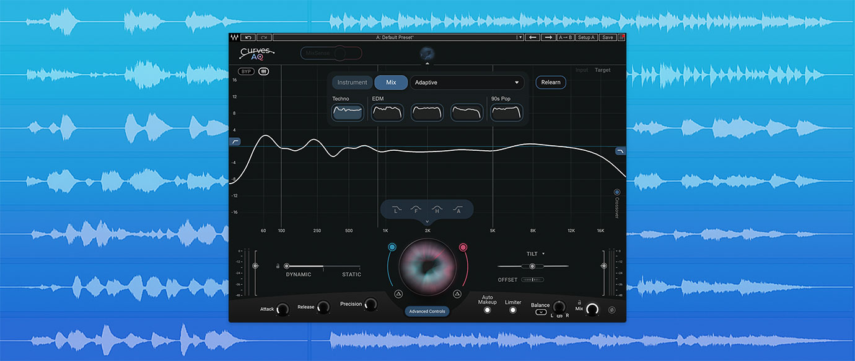Screen dimensions: 855x361
Task: Toggle the Crossover button
Action: 617,192
